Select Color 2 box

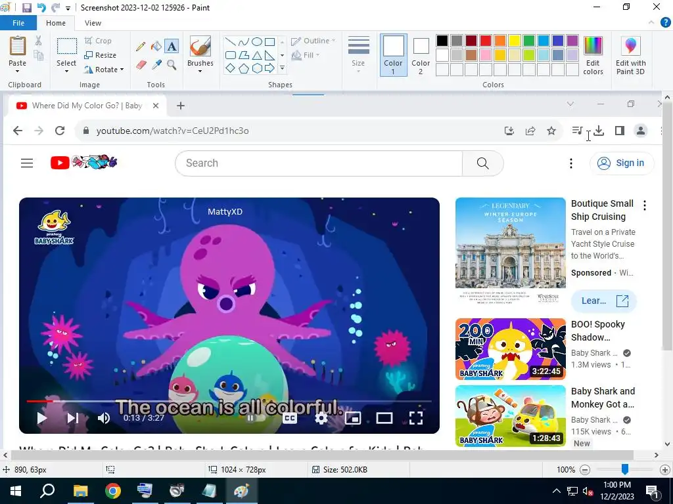(x=421, y=55)
